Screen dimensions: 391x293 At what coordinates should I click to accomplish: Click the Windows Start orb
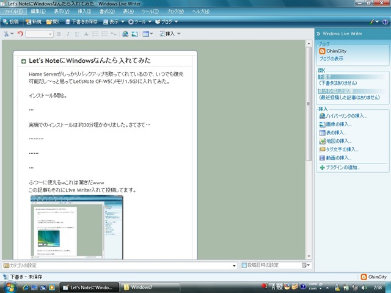click(10, 288)
